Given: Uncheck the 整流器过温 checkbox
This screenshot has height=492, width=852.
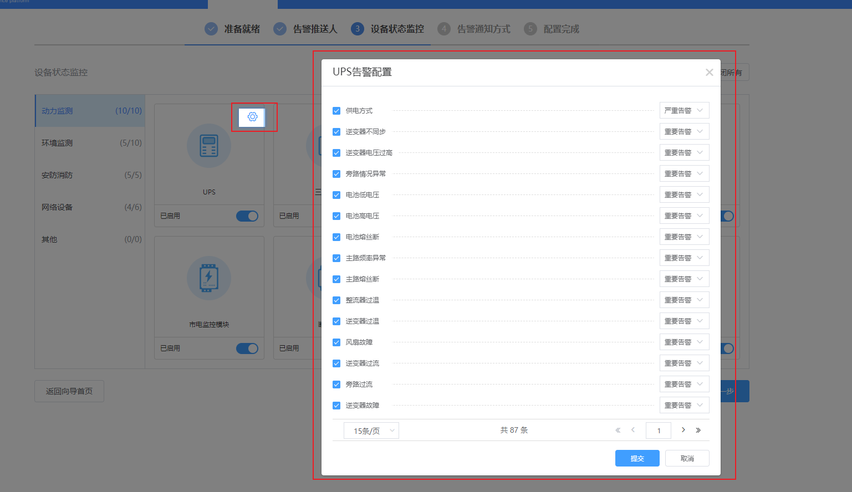Looking at the screenshot, I should click(336, 300).
